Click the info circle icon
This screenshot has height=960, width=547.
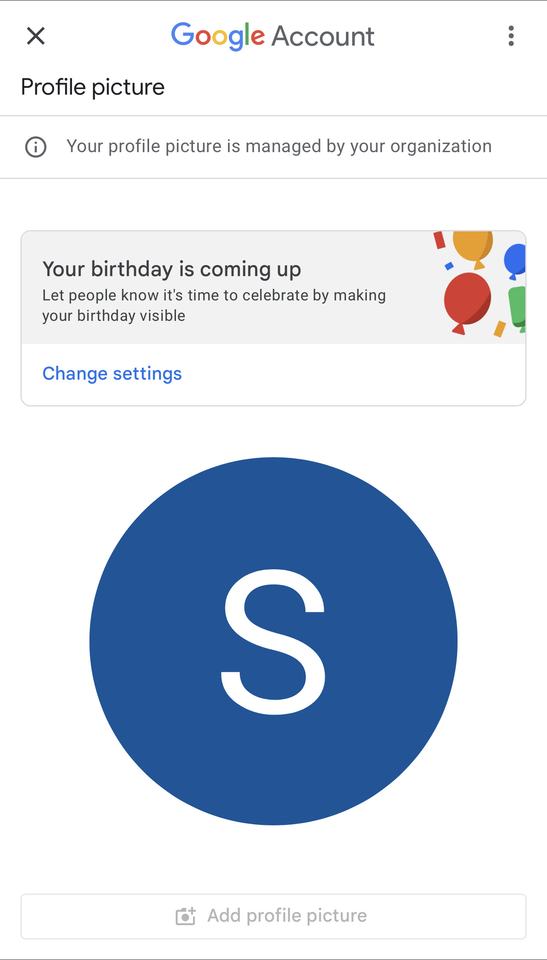pyautogui.click(x=36, y=147)
